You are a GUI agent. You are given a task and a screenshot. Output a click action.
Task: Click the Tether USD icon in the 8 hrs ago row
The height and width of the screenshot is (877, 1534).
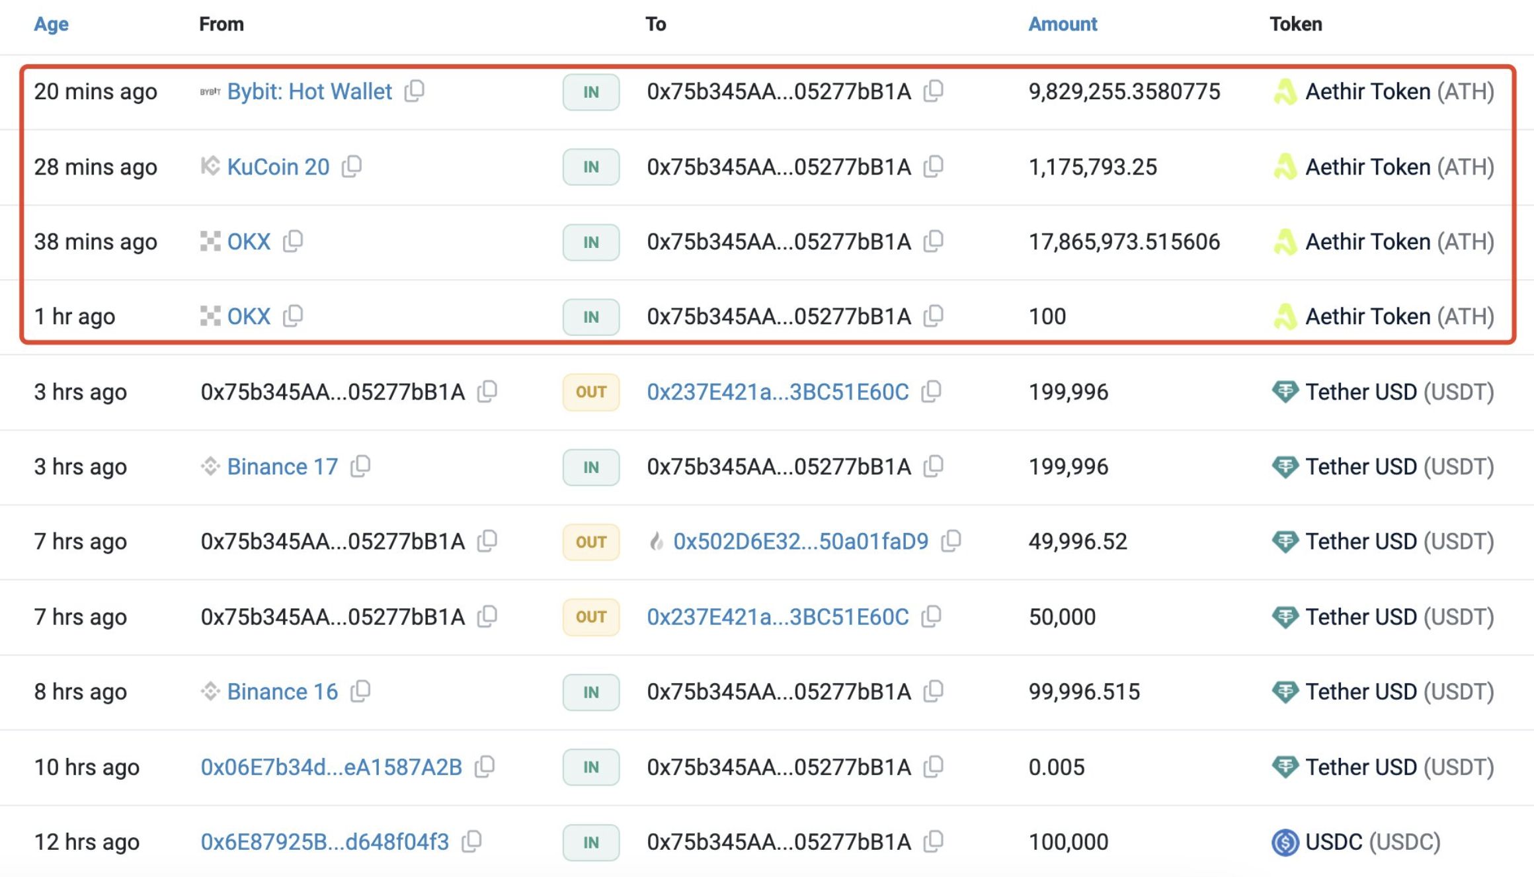1285,691
